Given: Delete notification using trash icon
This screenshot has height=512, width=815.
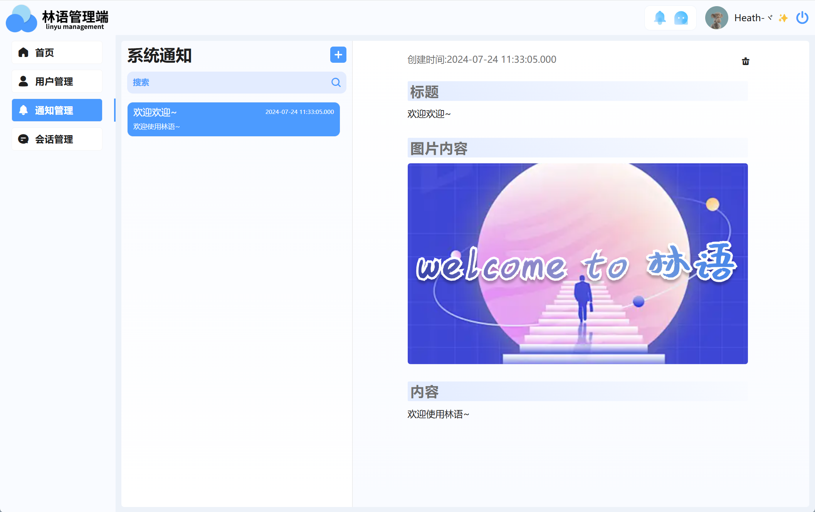Looking at the screenshot, I should (x=745, y=61).
